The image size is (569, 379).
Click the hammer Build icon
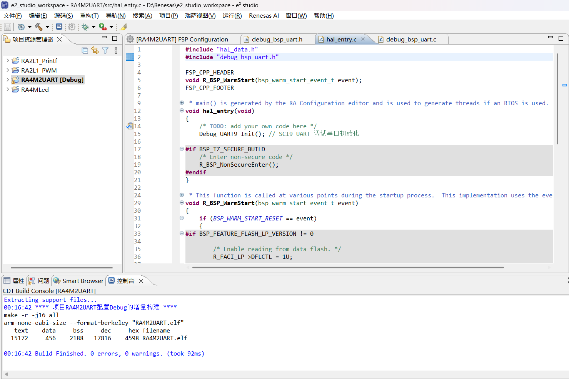pyautogui.click(x=39, y=27)
